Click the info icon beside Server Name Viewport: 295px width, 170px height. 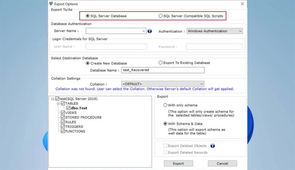(150, 31)
